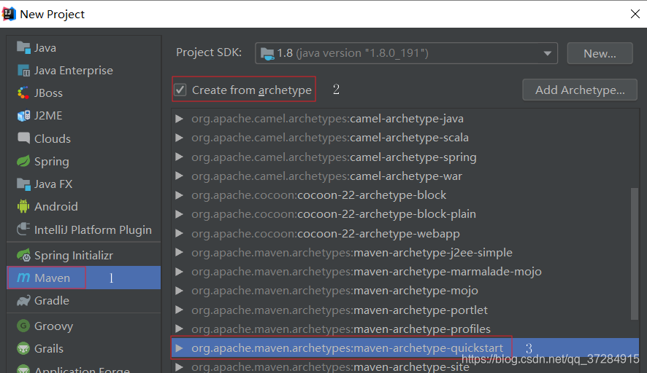Click the Gradle elephant icon

coord(23,301)
